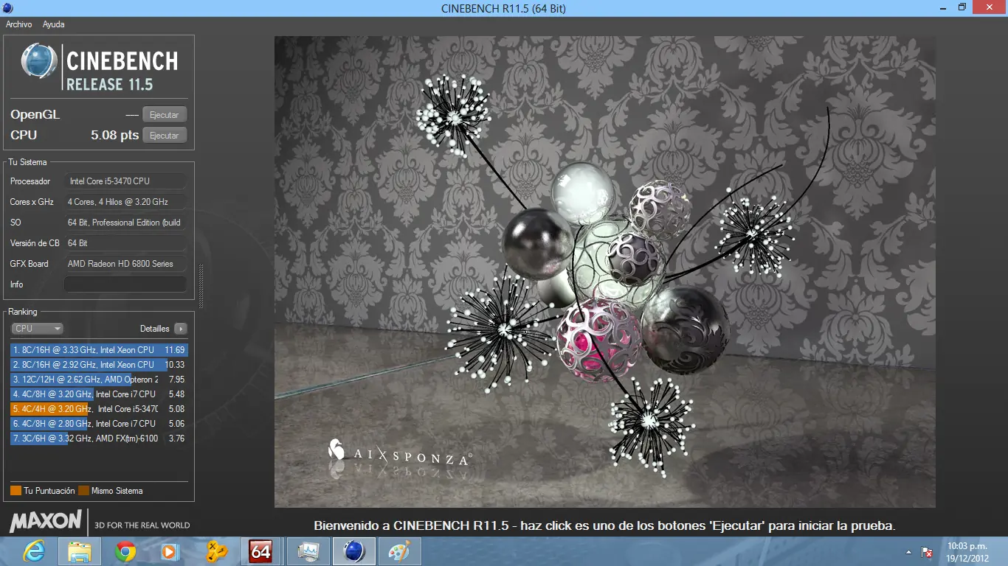Click the SO value '64 Bit, Professional Edition'
The height and width of the screenshot is (566, 1008).
pyautogui.click(x=125, y=223)
